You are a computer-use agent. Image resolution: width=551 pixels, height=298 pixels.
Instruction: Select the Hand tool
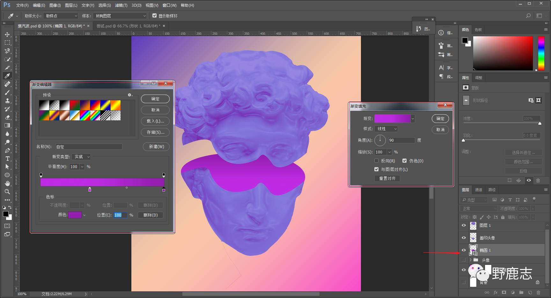[x=7, y=183]
